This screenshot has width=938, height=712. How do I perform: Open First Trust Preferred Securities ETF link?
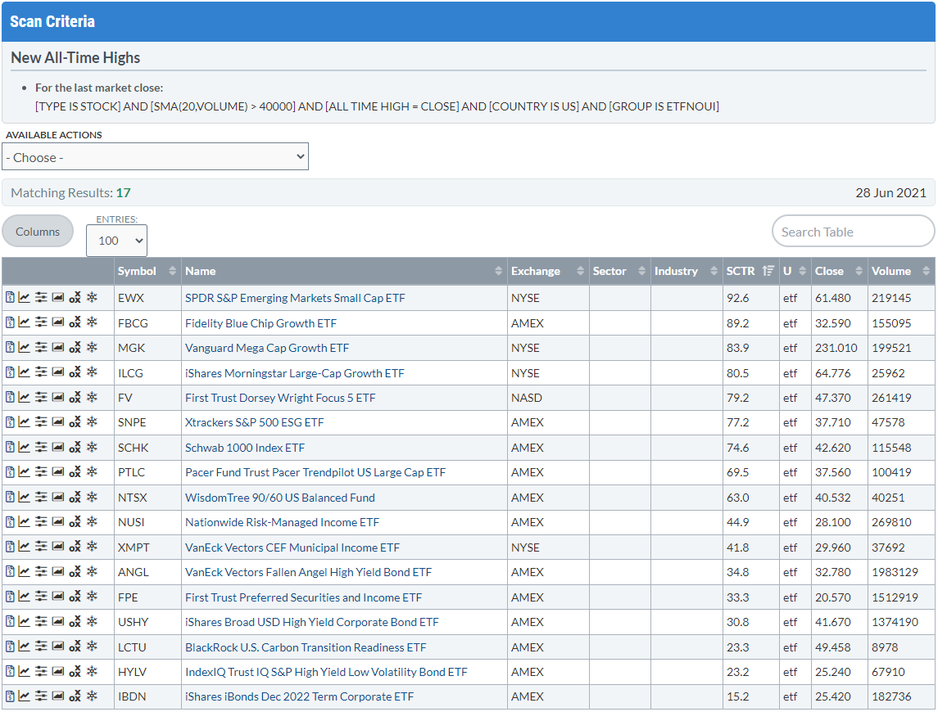click(x=303, y=597)
